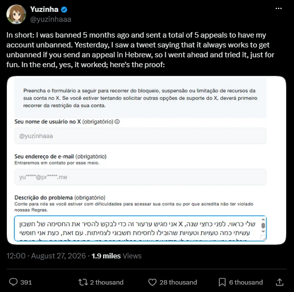Click the info icon beside username label

coord(117,122)
